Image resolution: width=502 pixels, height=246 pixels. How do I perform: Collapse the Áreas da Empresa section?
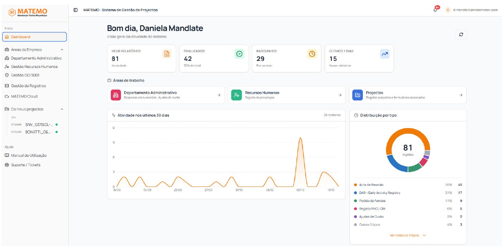(62, 50)
